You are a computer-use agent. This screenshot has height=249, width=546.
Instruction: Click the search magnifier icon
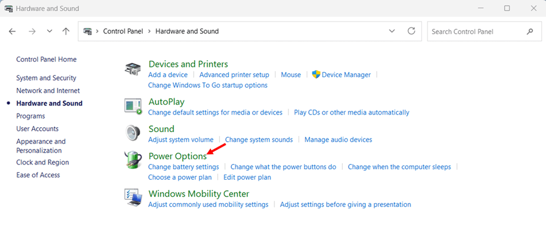[530, 31]
